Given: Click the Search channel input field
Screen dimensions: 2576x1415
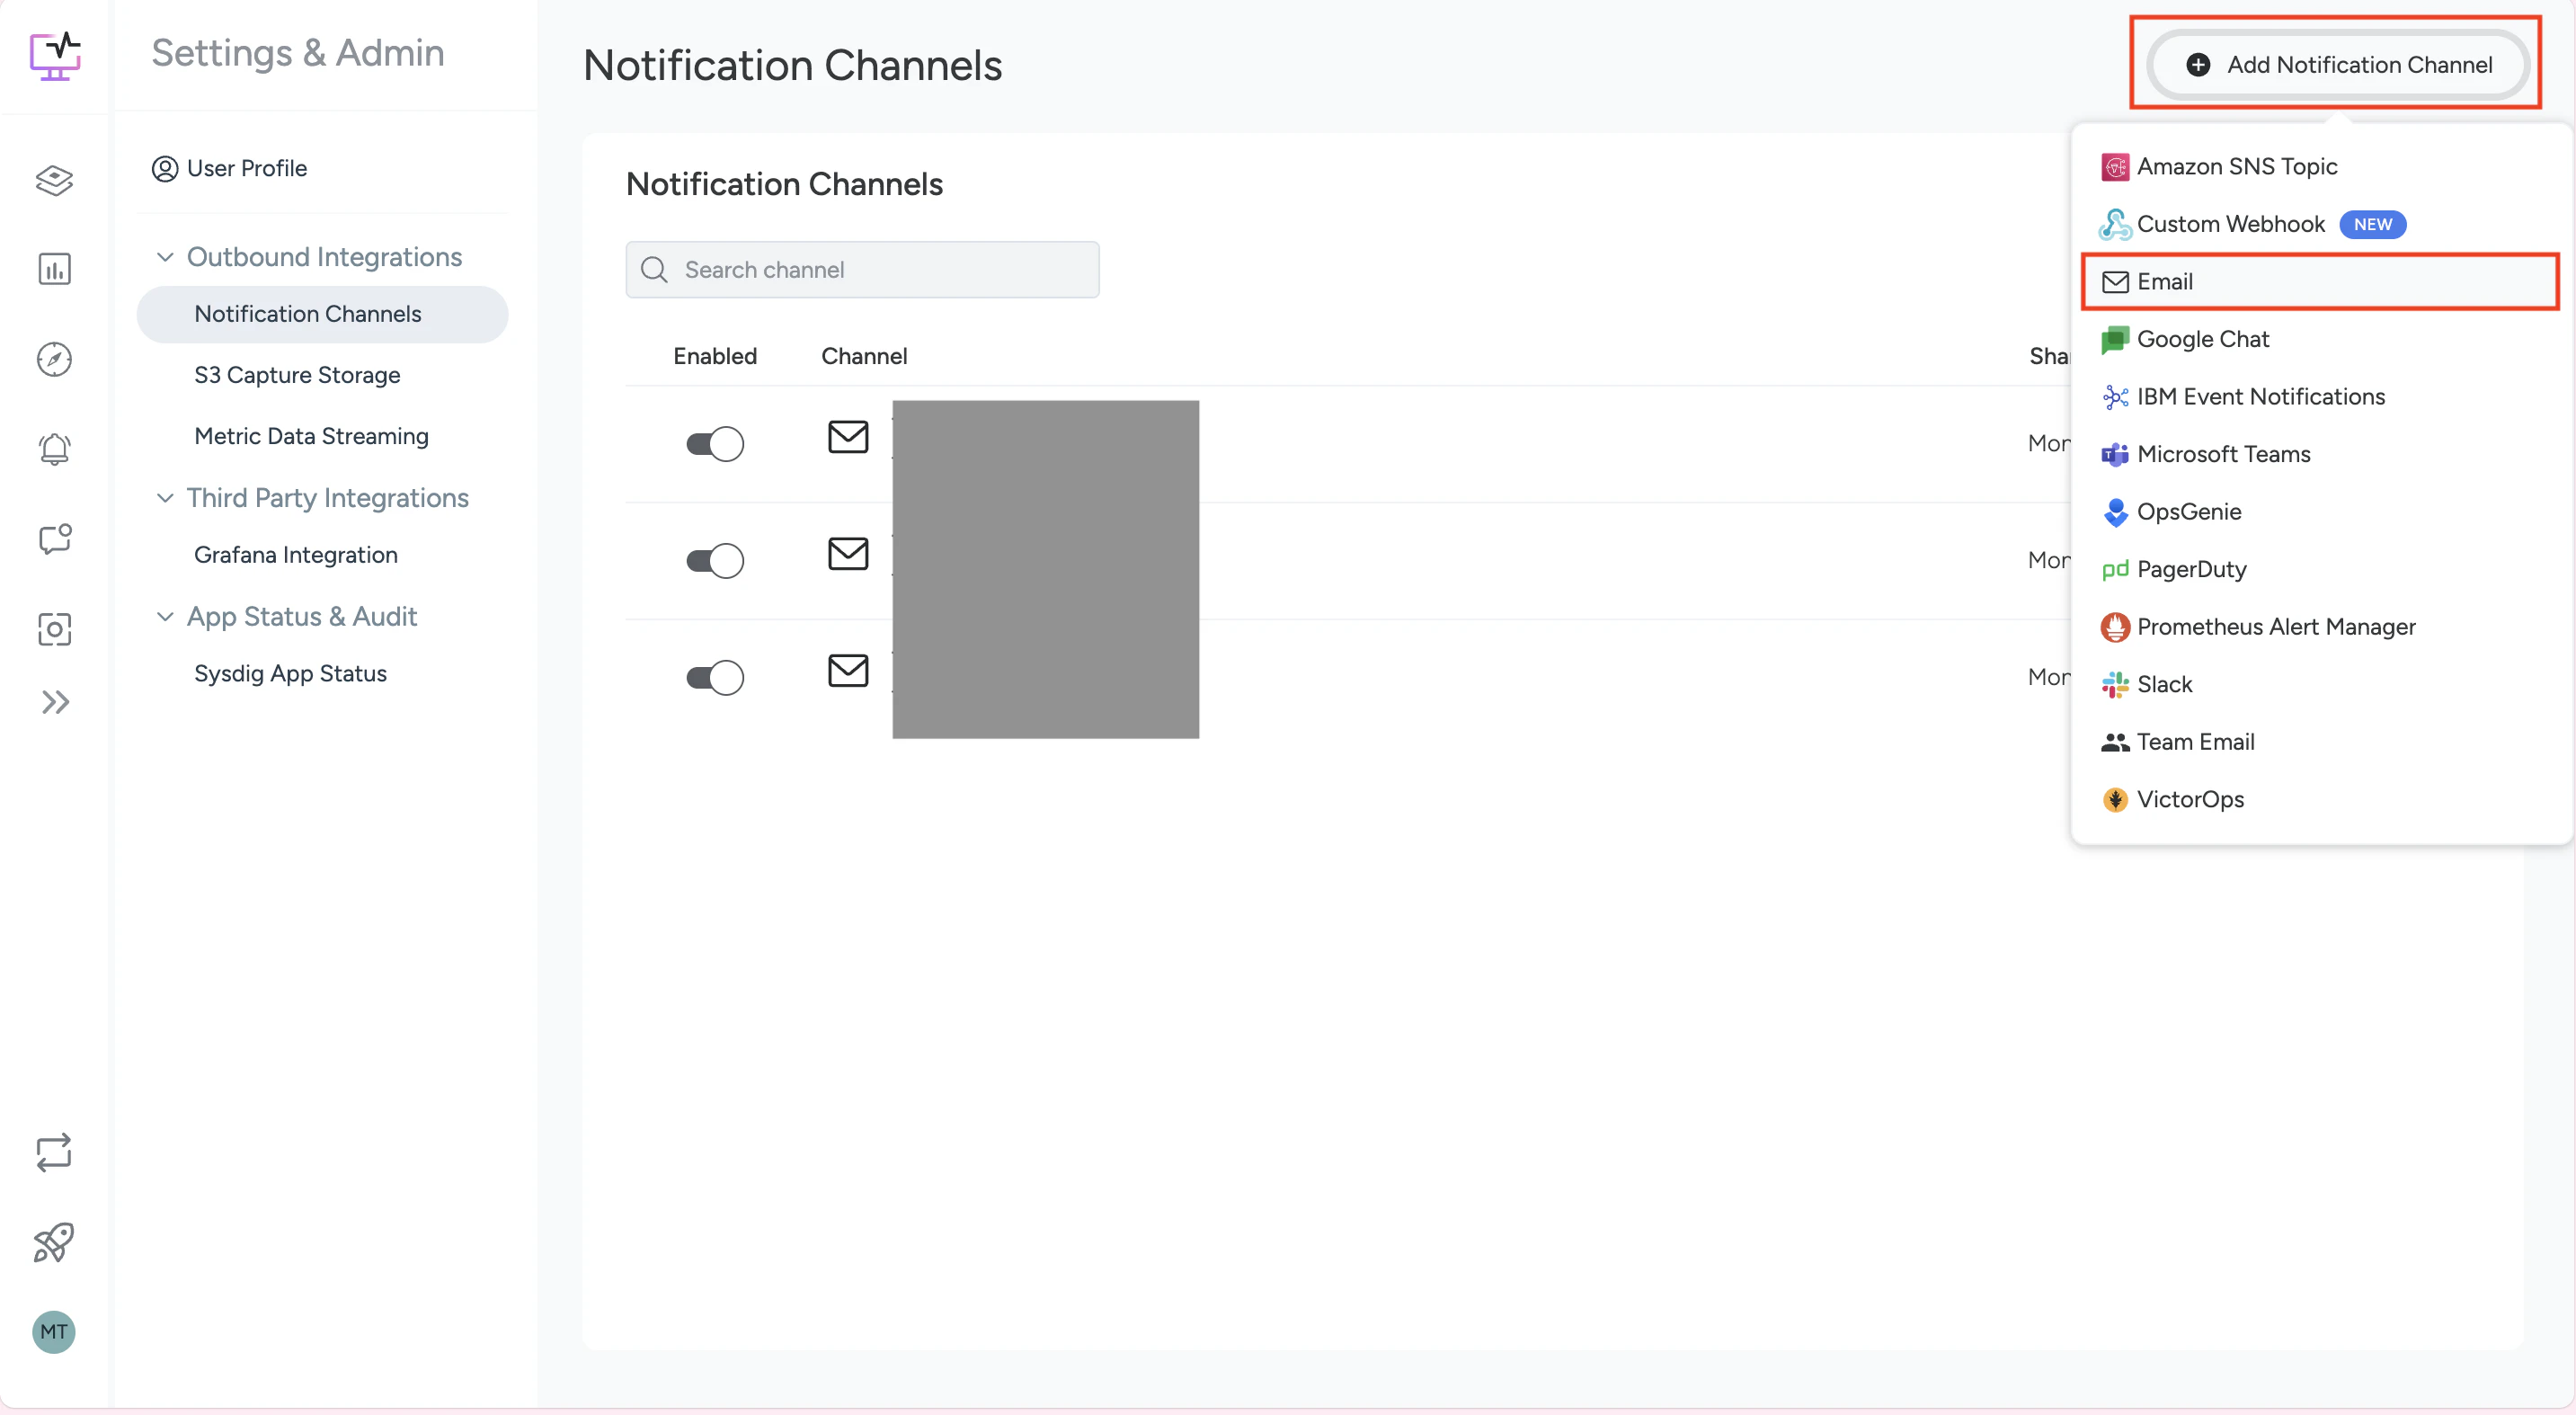Looking at the screenshot, I should [x=862, y=270].
